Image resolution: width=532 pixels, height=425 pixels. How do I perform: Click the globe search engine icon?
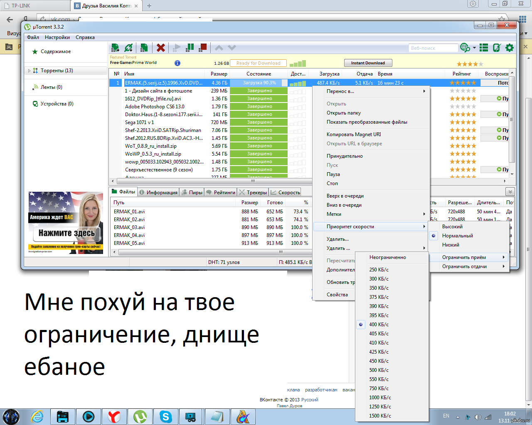tap(465, 48)
